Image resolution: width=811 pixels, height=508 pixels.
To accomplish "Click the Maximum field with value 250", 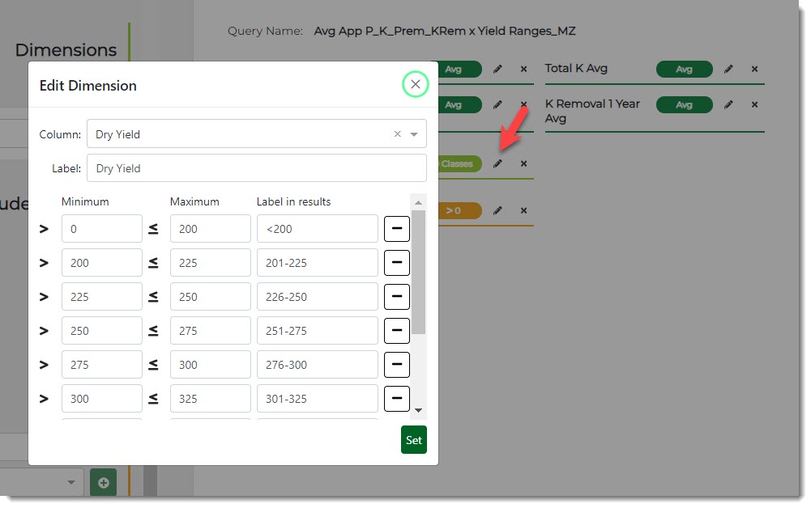I will (x=210, y=297).
